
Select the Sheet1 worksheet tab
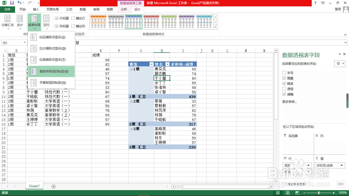(34, 186)
